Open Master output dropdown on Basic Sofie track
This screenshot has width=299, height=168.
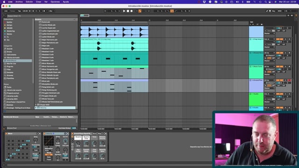click(270, 75)
